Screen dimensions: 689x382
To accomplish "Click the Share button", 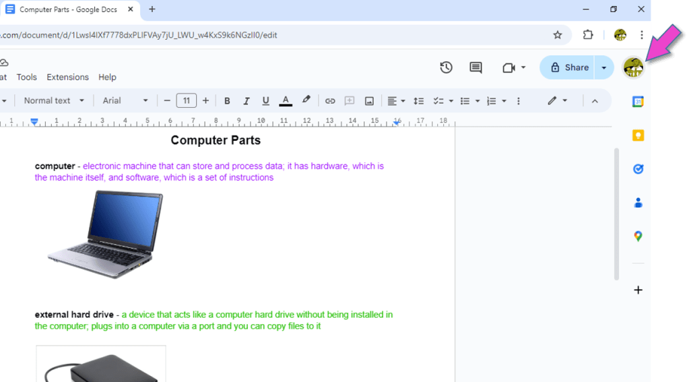I will pyautogui.click(x=569, y=67).
